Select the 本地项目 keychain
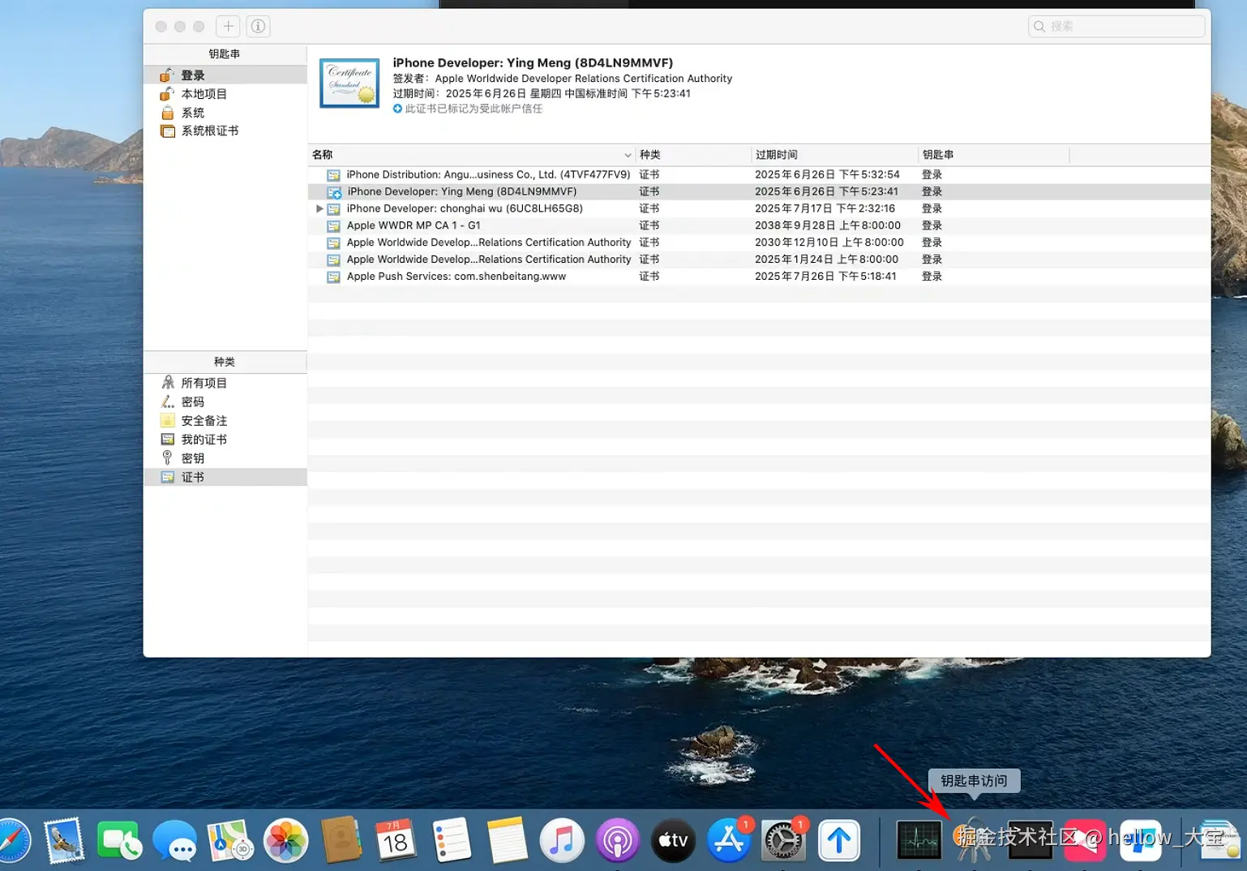Screen dimensions: 1247x871 tap(204, 94)
